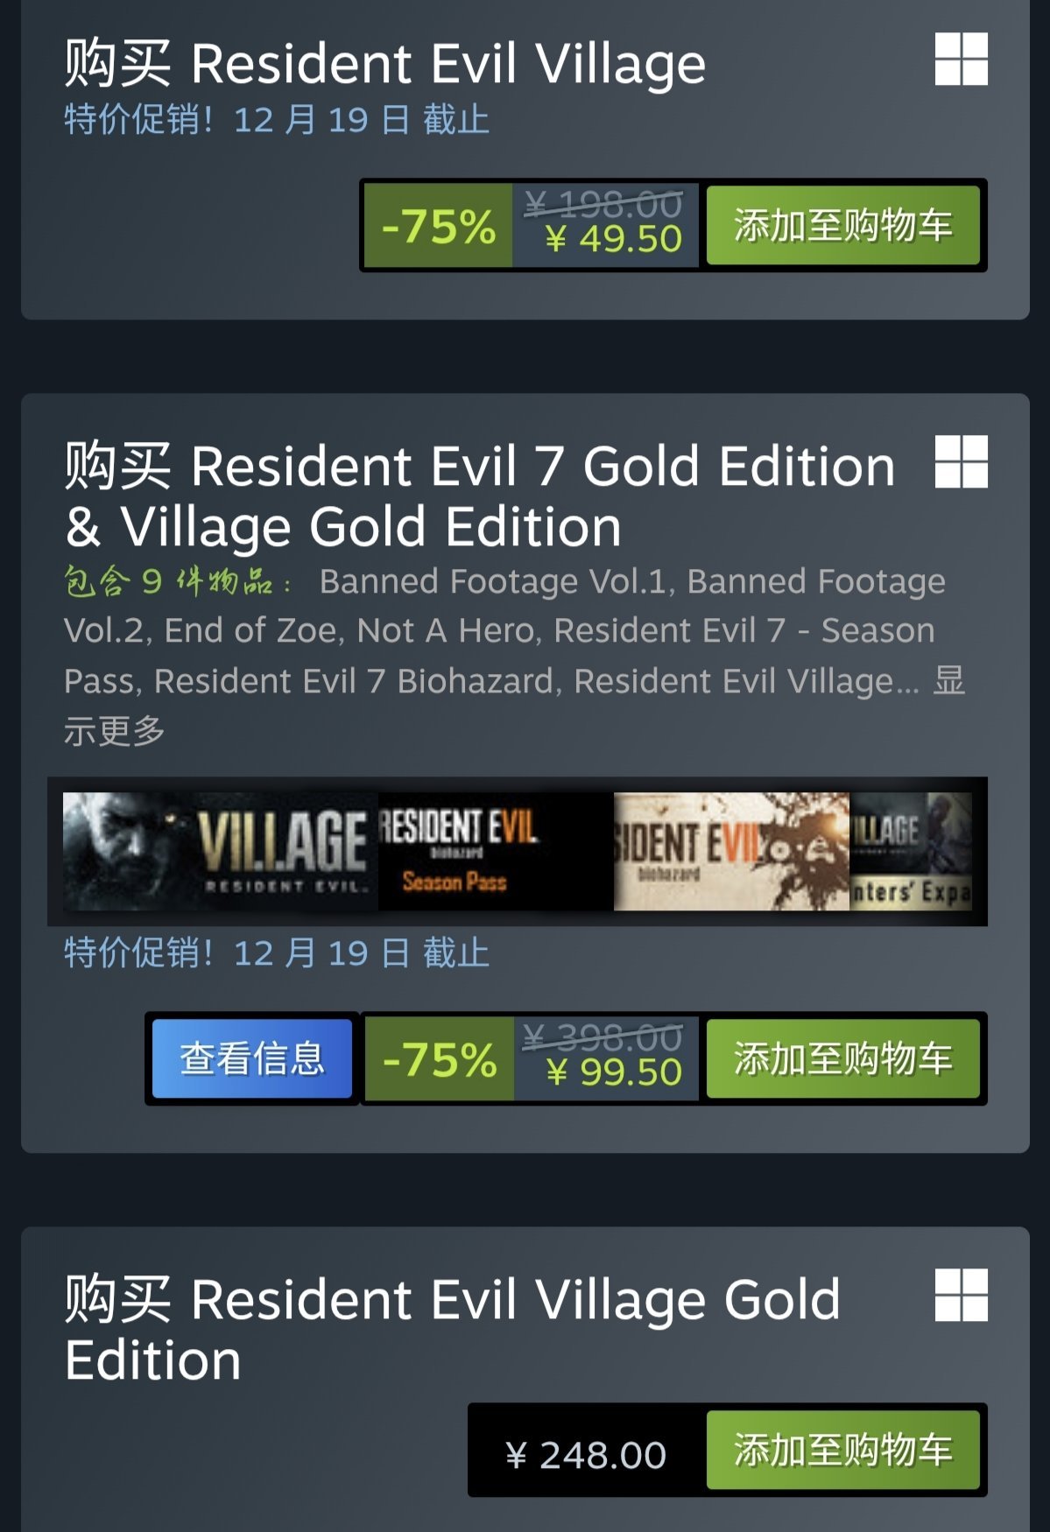Open 查看信息 bundle info button
This screenshot has height=1532, width=1050.
(252, 1058)
